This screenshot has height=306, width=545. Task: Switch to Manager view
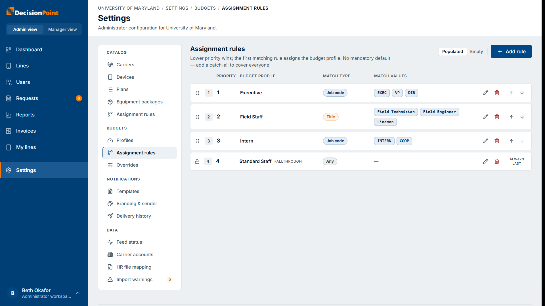click(62, 29)
